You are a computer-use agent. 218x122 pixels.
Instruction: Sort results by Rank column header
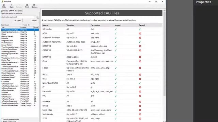[x=36, y=27]
